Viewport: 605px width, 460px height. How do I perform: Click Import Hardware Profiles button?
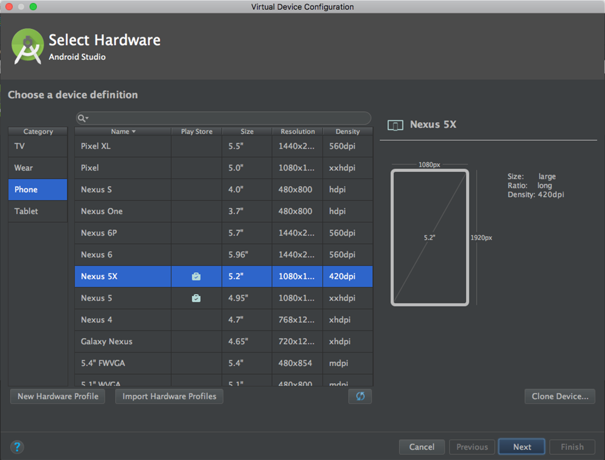169,396
